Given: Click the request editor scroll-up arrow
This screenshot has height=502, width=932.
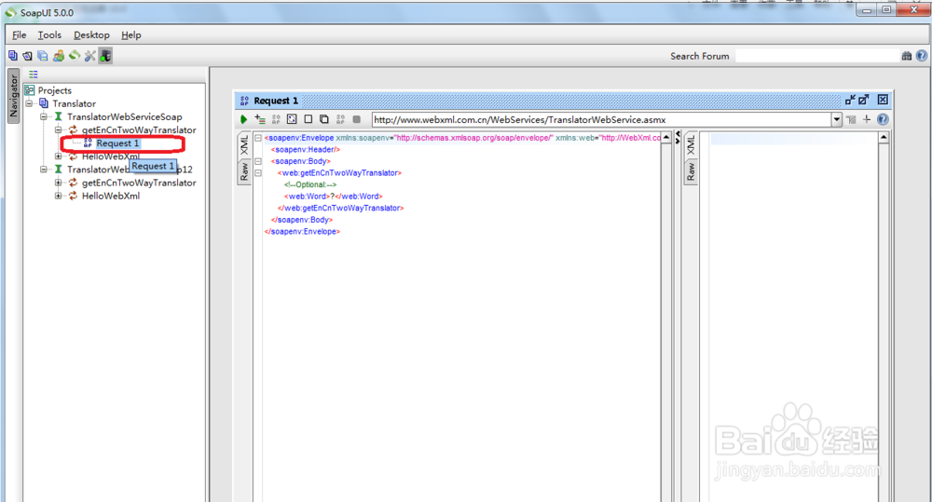Looking at the screenshot, I should coord(666,138).
